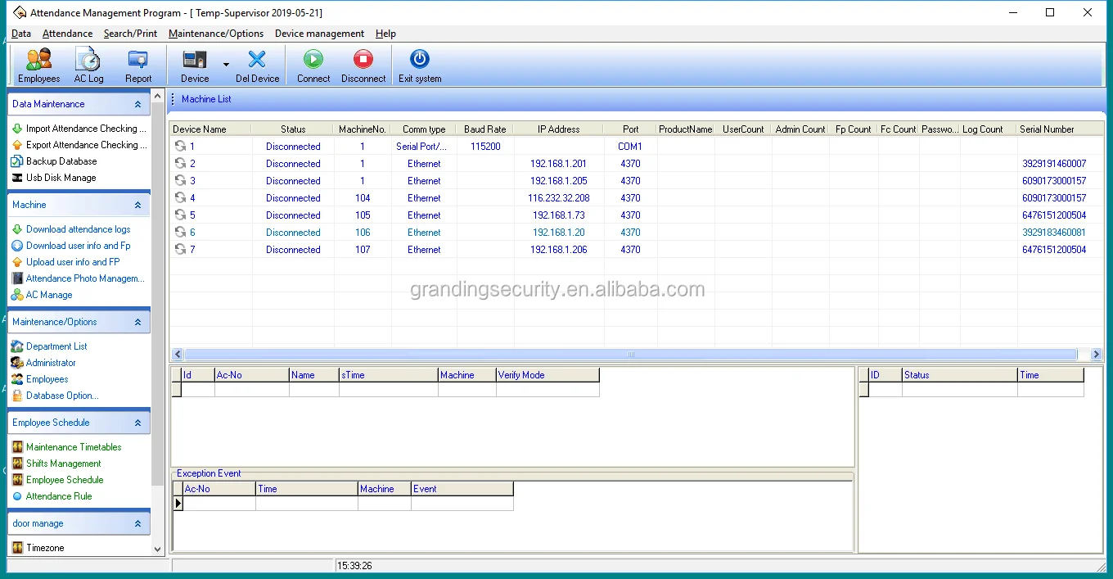Open Backup Database link
Screen dimensions: 1113x579
[61, 161]
